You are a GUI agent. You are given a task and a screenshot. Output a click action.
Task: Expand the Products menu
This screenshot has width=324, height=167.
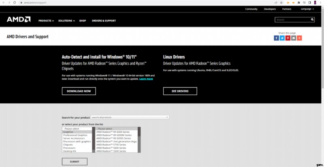(x=46, y=21)
